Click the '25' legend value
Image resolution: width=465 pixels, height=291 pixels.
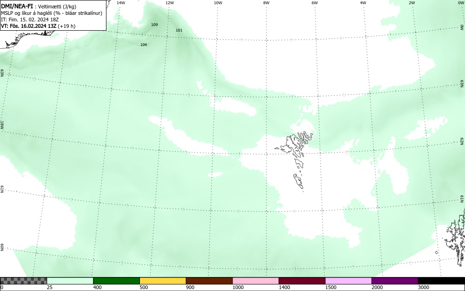50,287
